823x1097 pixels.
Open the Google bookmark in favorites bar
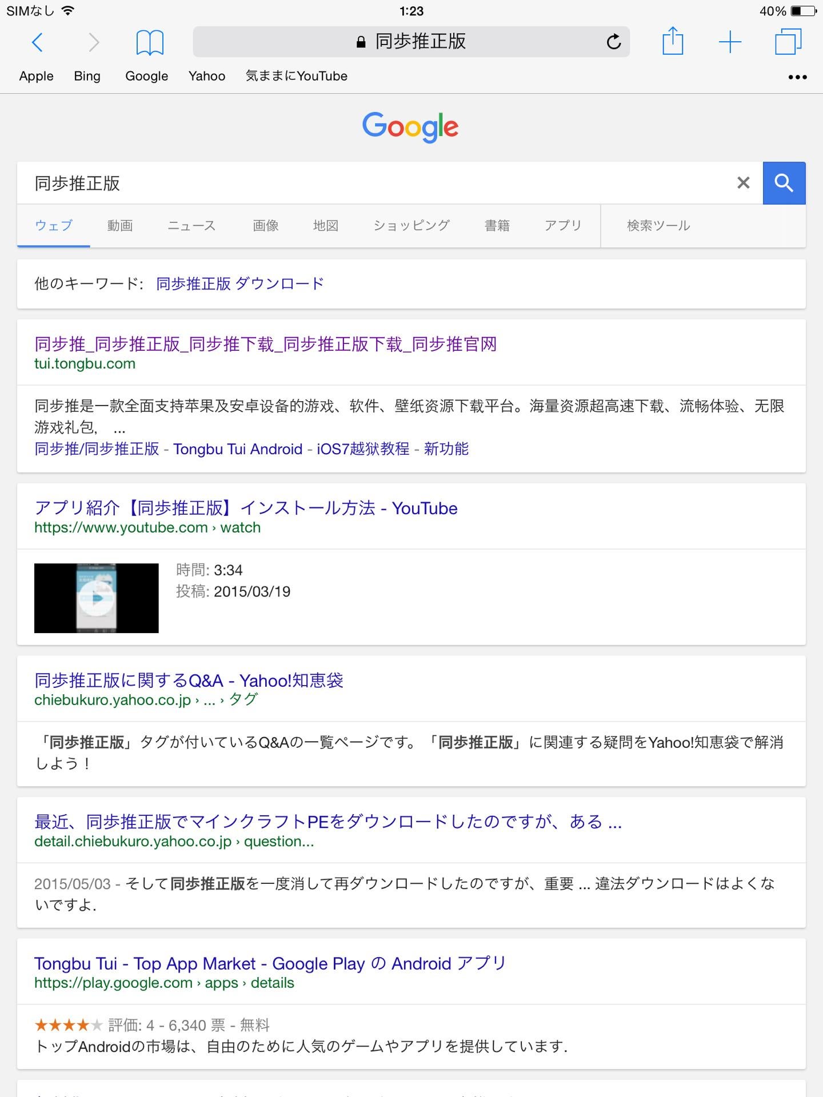[147, 76]
